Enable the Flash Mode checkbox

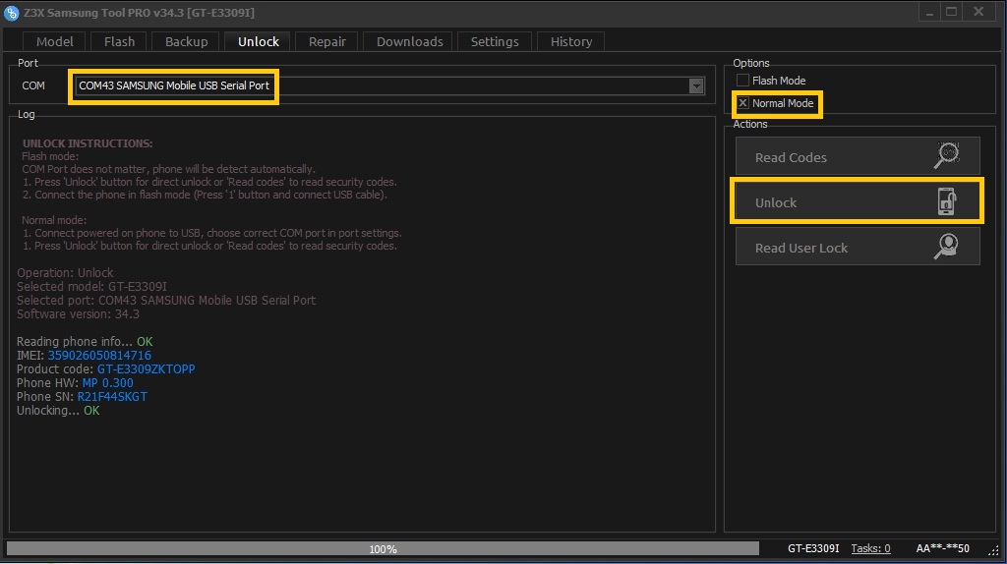pyautogui.click(x=743, y=81)
